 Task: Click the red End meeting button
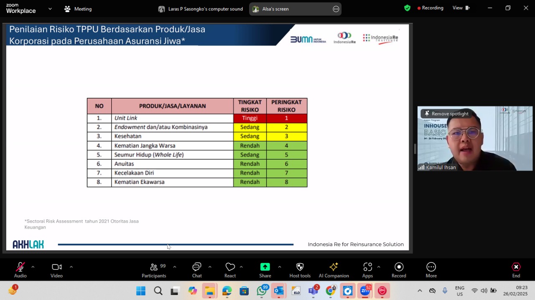(516, 270)
